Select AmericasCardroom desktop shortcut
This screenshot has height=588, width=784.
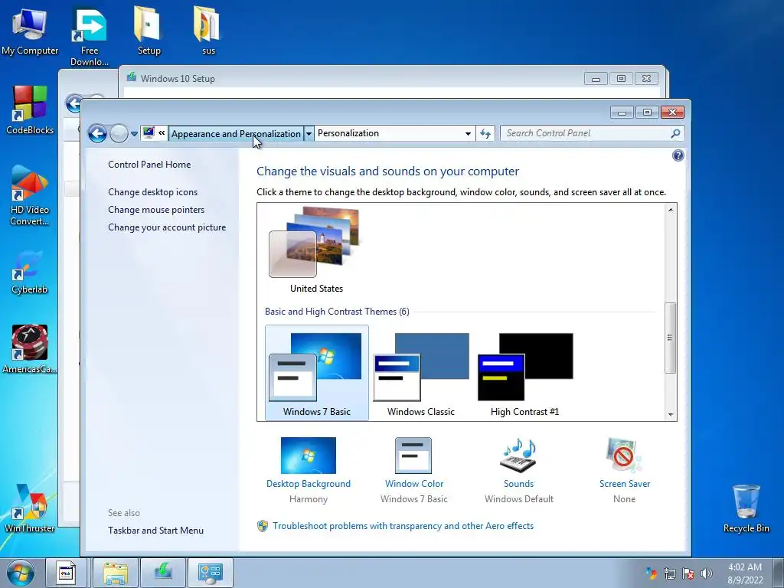(x=30, y=349)
